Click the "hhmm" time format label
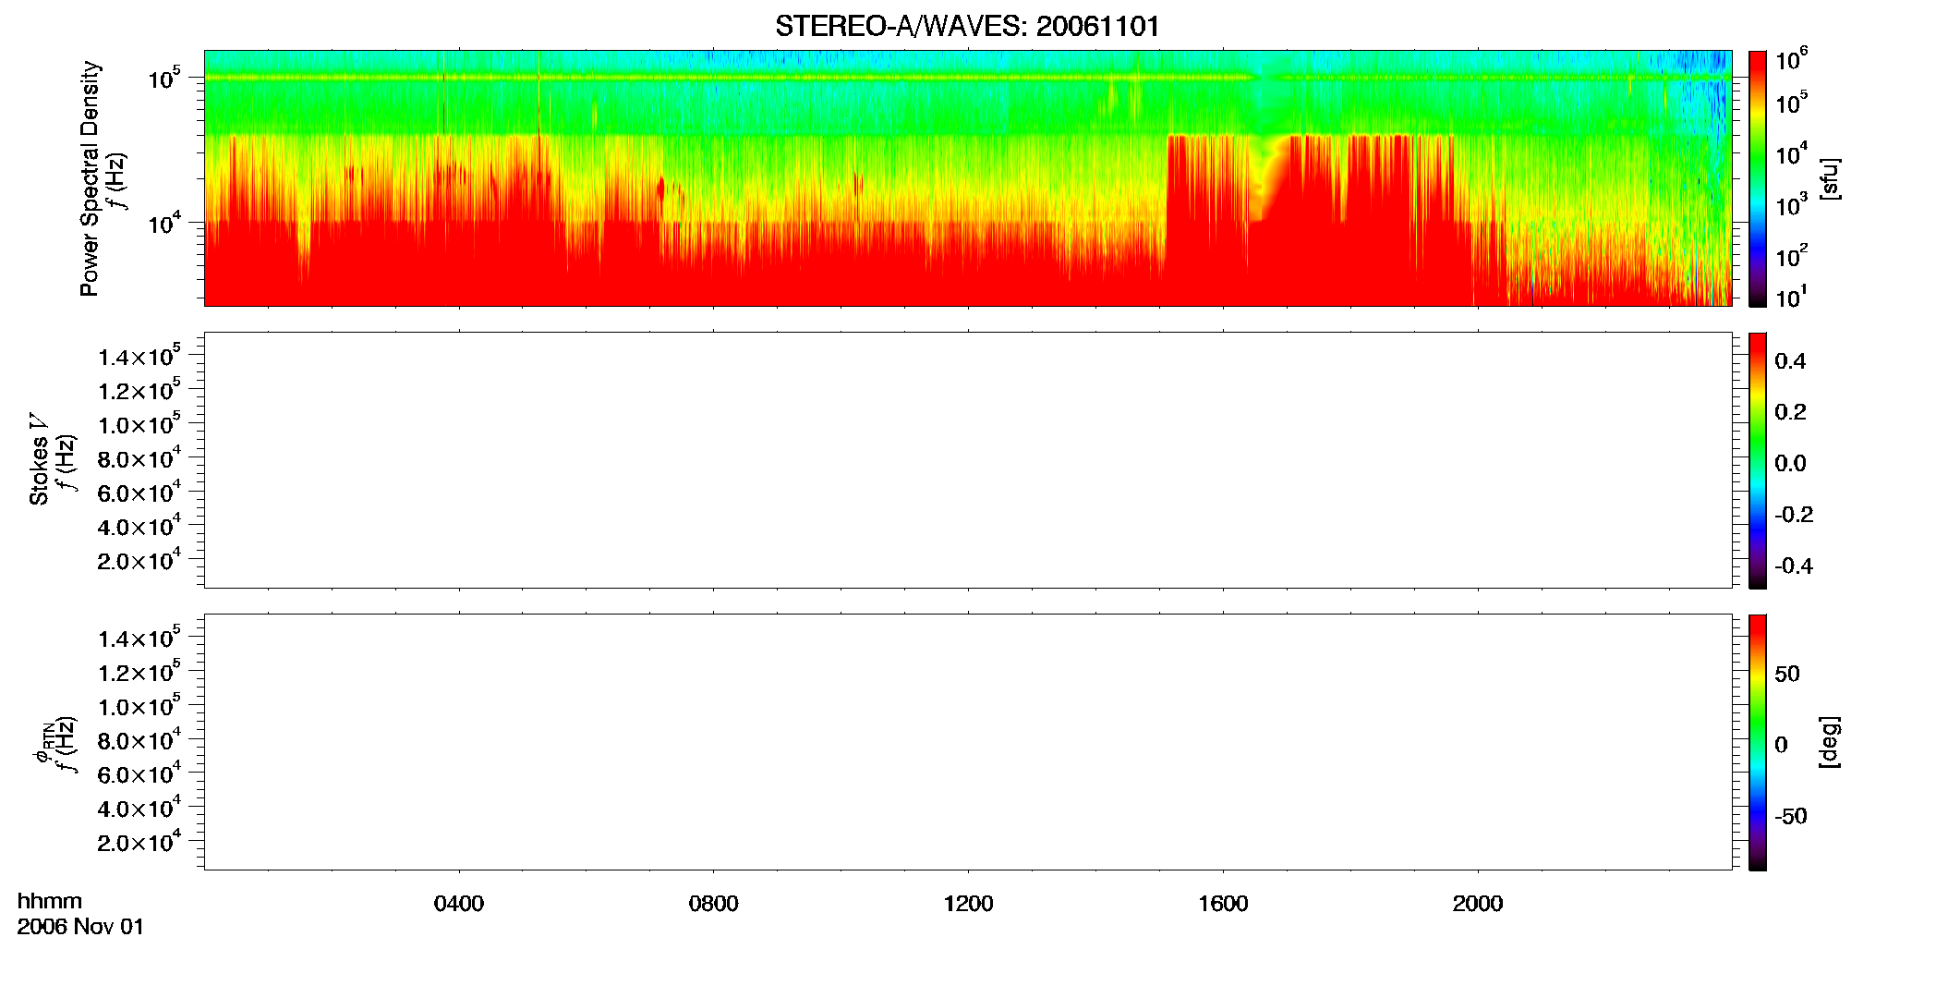Viewport: 1936px width, 998px height. 50,901
